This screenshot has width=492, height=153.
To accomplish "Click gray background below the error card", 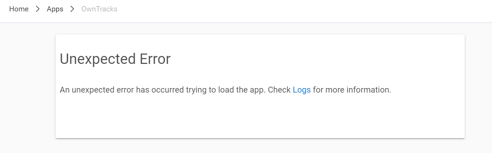I will tap(259, 146).
